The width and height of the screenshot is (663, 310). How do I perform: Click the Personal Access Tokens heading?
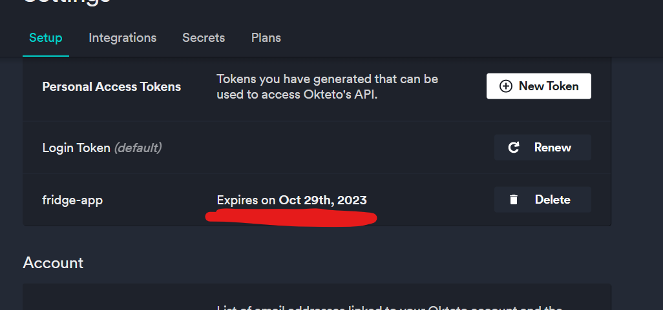(x=111, y=86)
